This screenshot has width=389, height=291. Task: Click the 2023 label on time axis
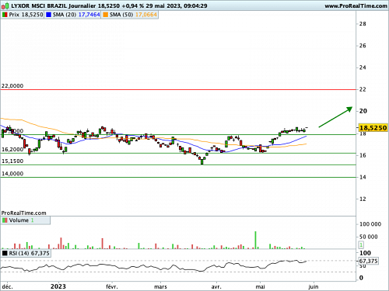click(58, 286)
